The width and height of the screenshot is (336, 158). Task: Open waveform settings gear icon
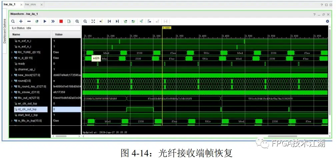[327, 21]
